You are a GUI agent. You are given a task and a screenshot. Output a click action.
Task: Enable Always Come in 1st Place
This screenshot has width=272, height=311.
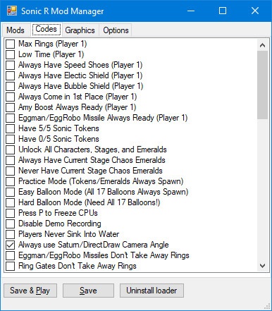point(10,97)
